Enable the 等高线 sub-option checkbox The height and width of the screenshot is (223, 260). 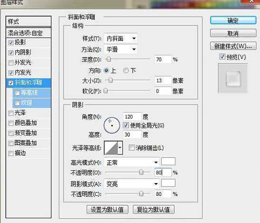coord(17,93)
